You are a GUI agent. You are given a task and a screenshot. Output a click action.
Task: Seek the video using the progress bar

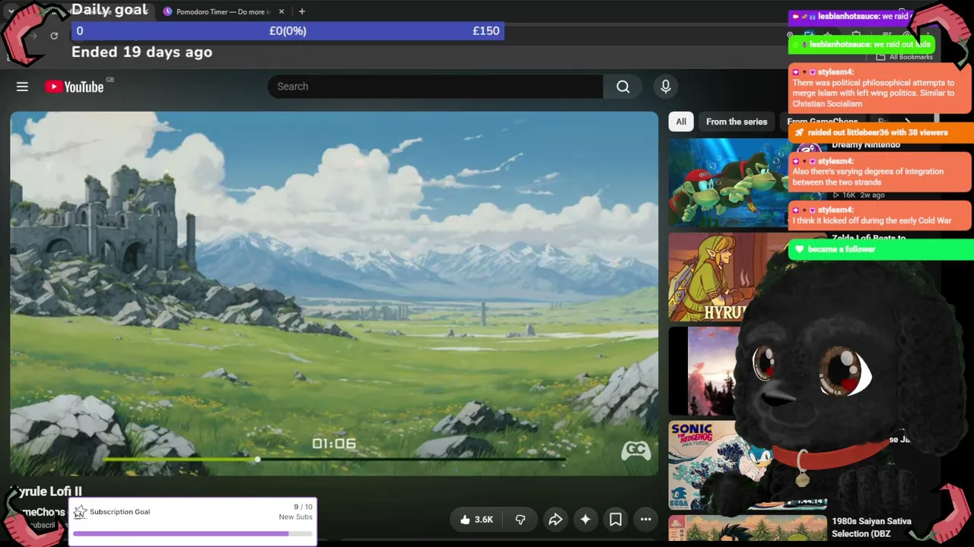333,460
